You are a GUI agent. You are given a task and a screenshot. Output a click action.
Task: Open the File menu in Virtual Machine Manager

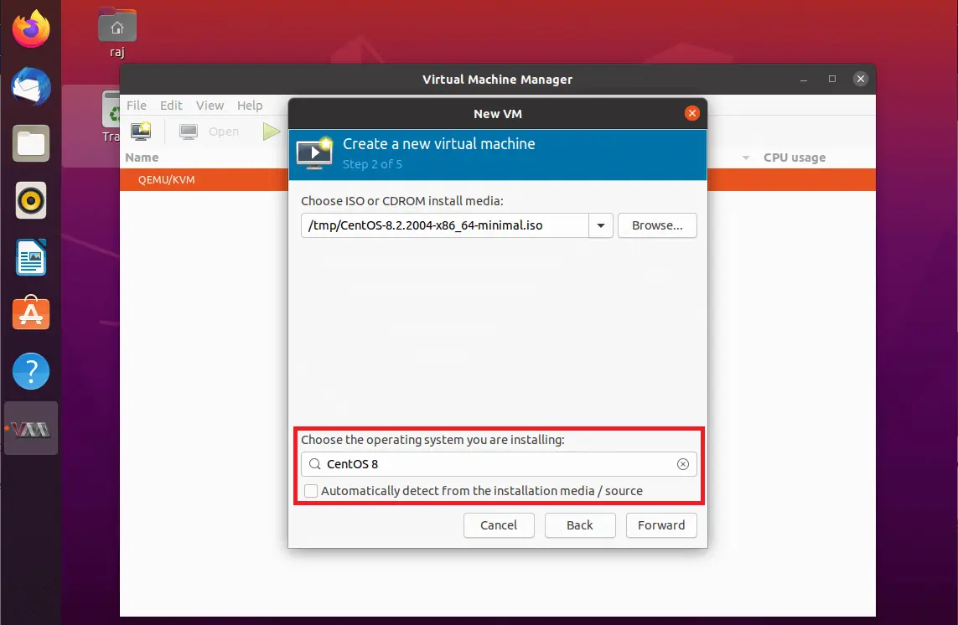[137, 105]
